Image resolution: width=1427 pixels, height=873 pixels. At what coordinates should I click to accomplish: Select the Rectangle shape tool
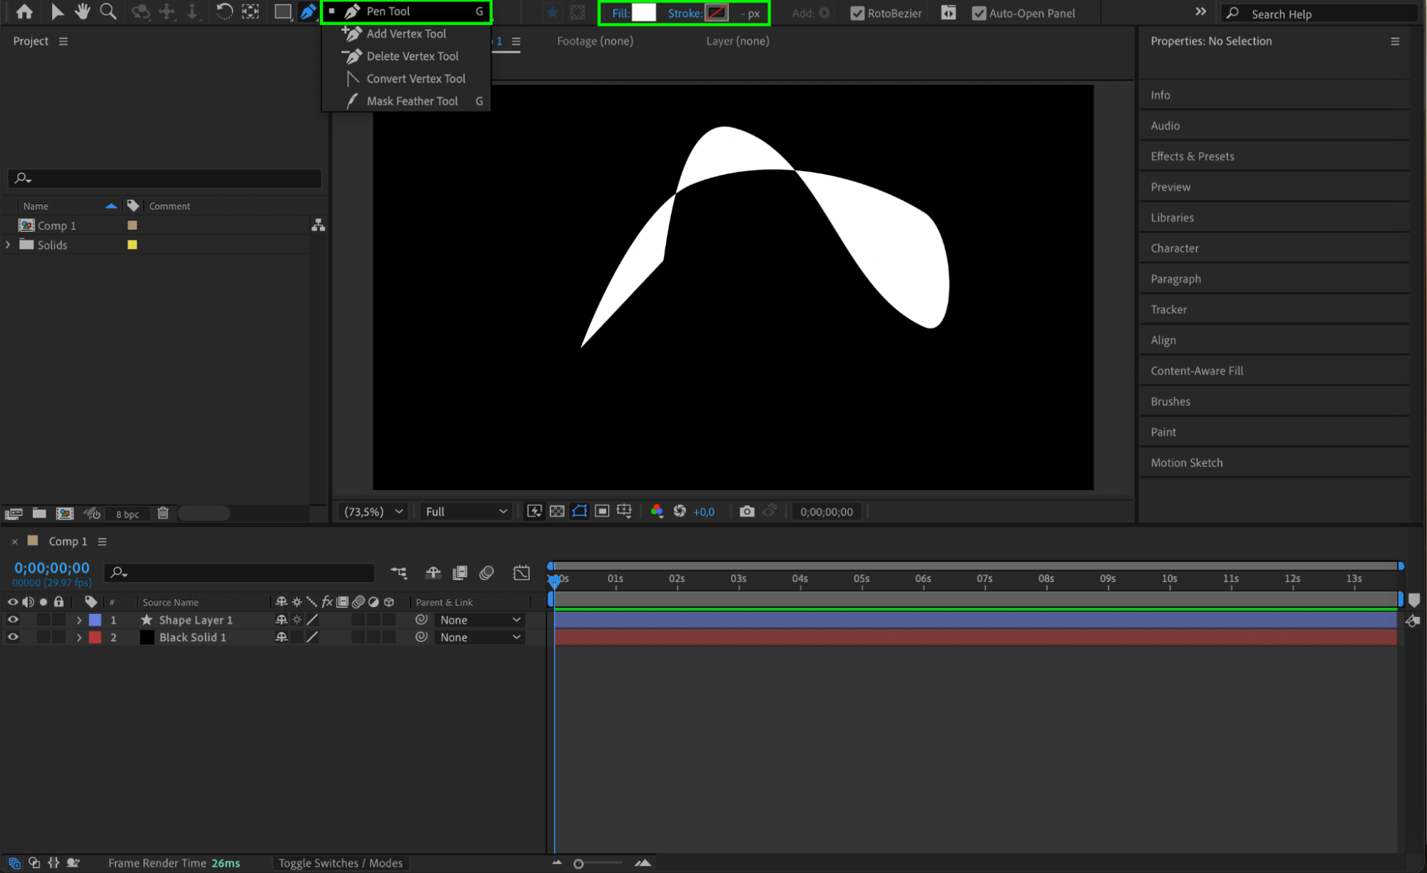(x=283, y=11)
